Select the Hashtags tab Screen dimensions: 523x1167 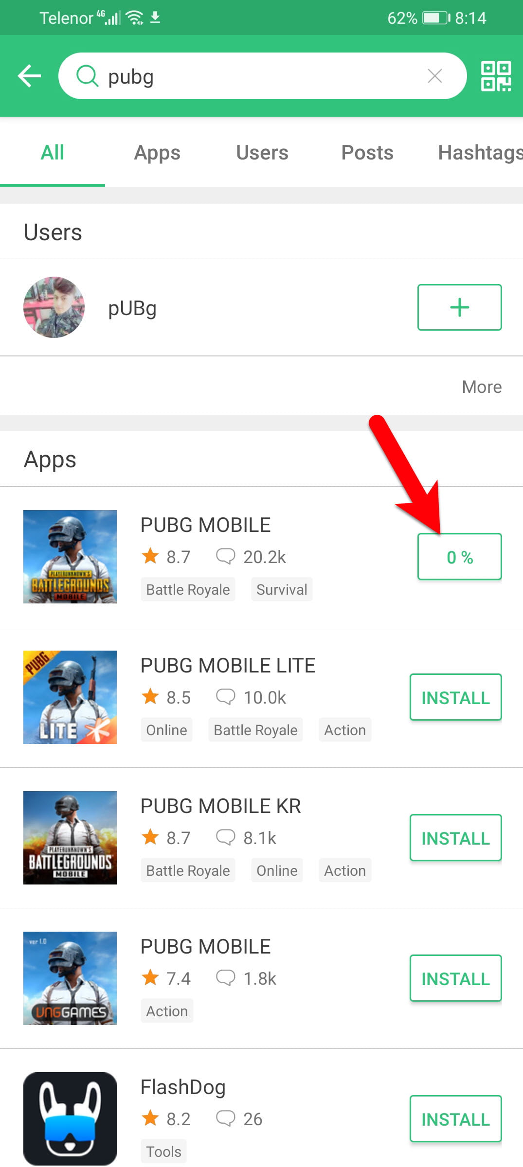pos(480,153)
